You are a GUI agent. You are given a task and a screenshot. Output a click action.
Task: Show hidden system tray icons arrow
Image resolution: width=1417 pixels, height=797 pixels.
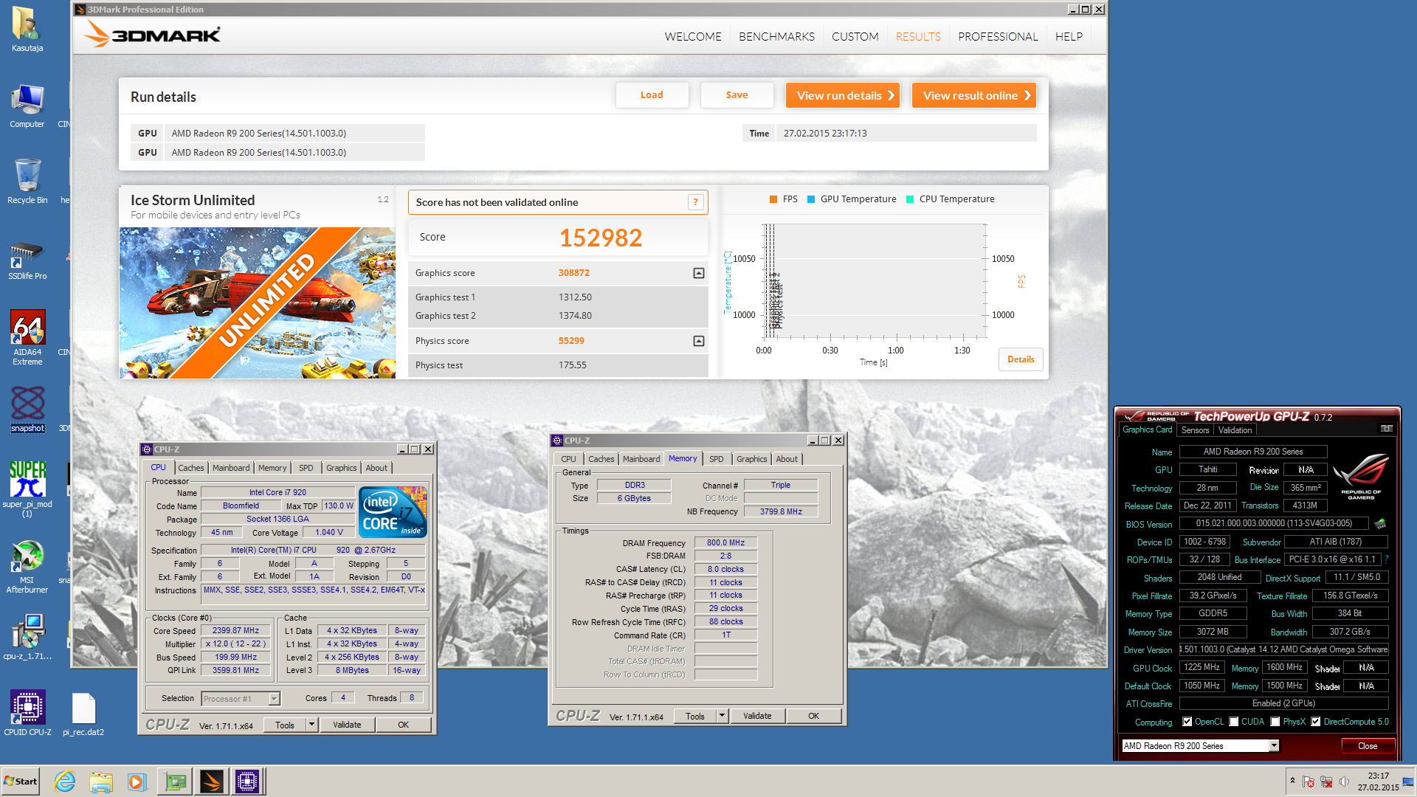tap(1292, 781)
